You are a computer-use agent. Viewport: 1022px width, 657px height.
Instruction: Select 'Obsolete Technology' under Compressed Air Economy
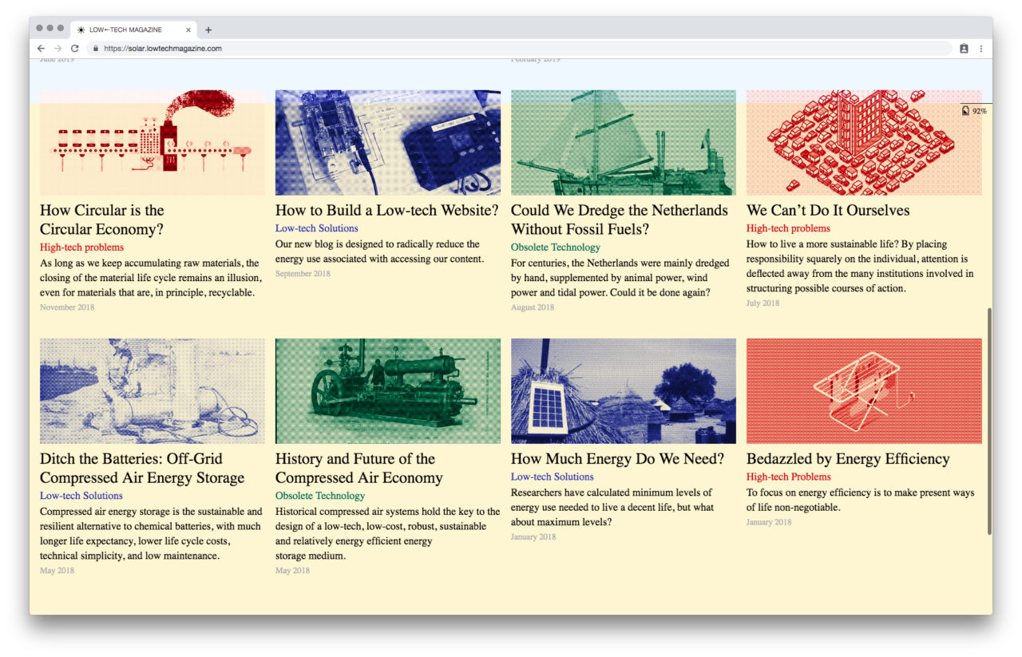point(320,496)
